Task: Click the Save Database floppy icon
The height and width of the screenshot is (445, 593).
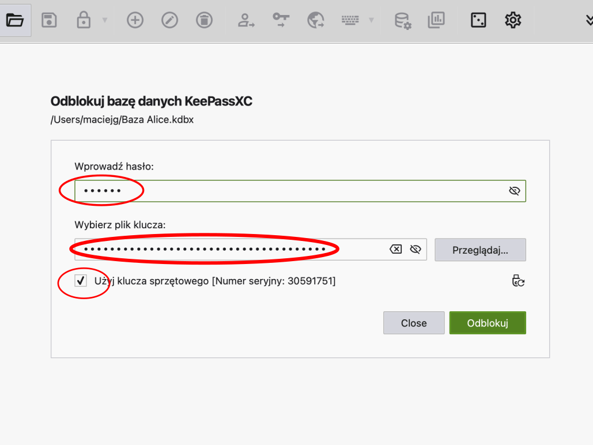Action: point(49,21)
